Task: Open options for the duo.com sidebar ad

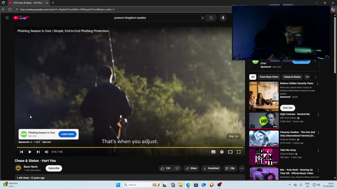Action: (315, 61)
